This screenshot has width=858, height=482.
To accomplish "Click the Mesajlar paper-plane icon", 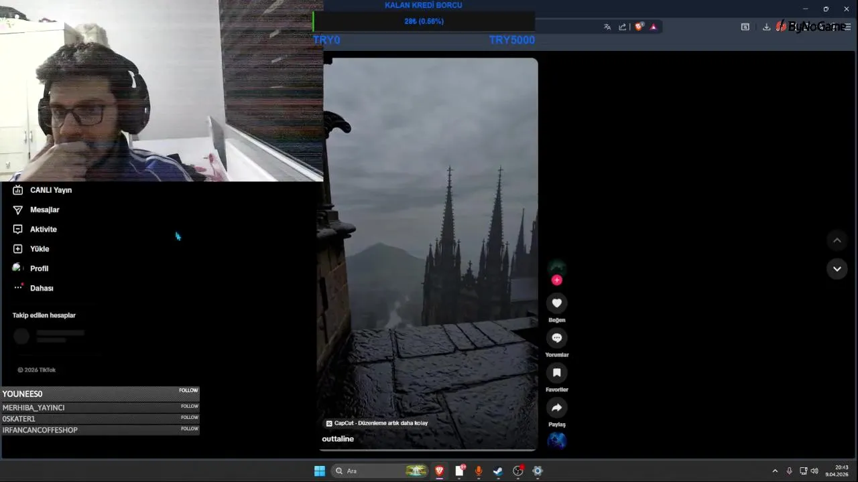I will pos(18,210).
